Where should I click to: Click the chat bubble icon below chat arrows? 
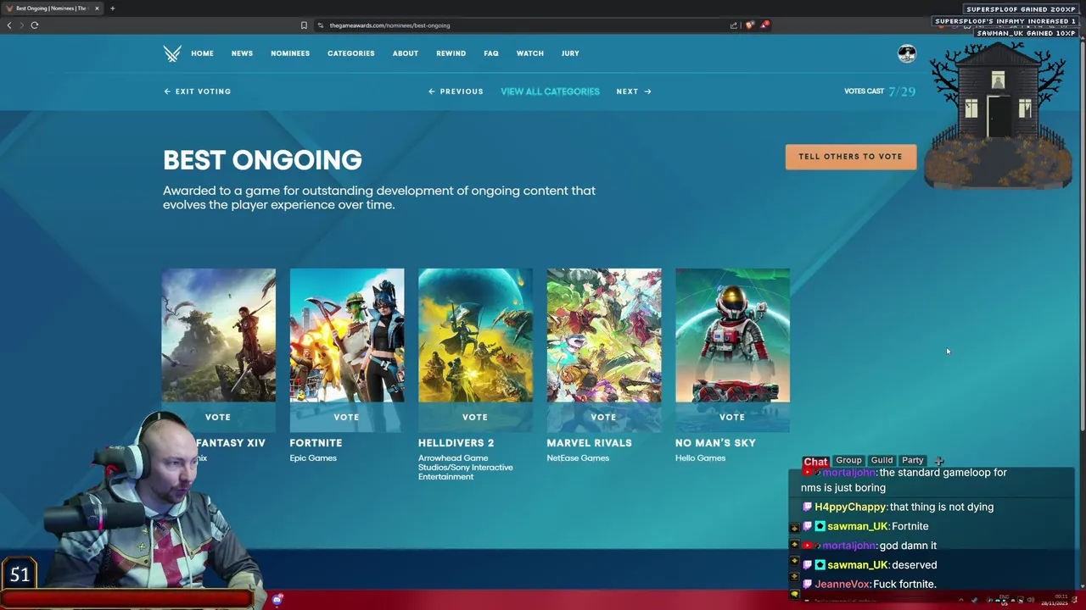[x=794, y=594]
